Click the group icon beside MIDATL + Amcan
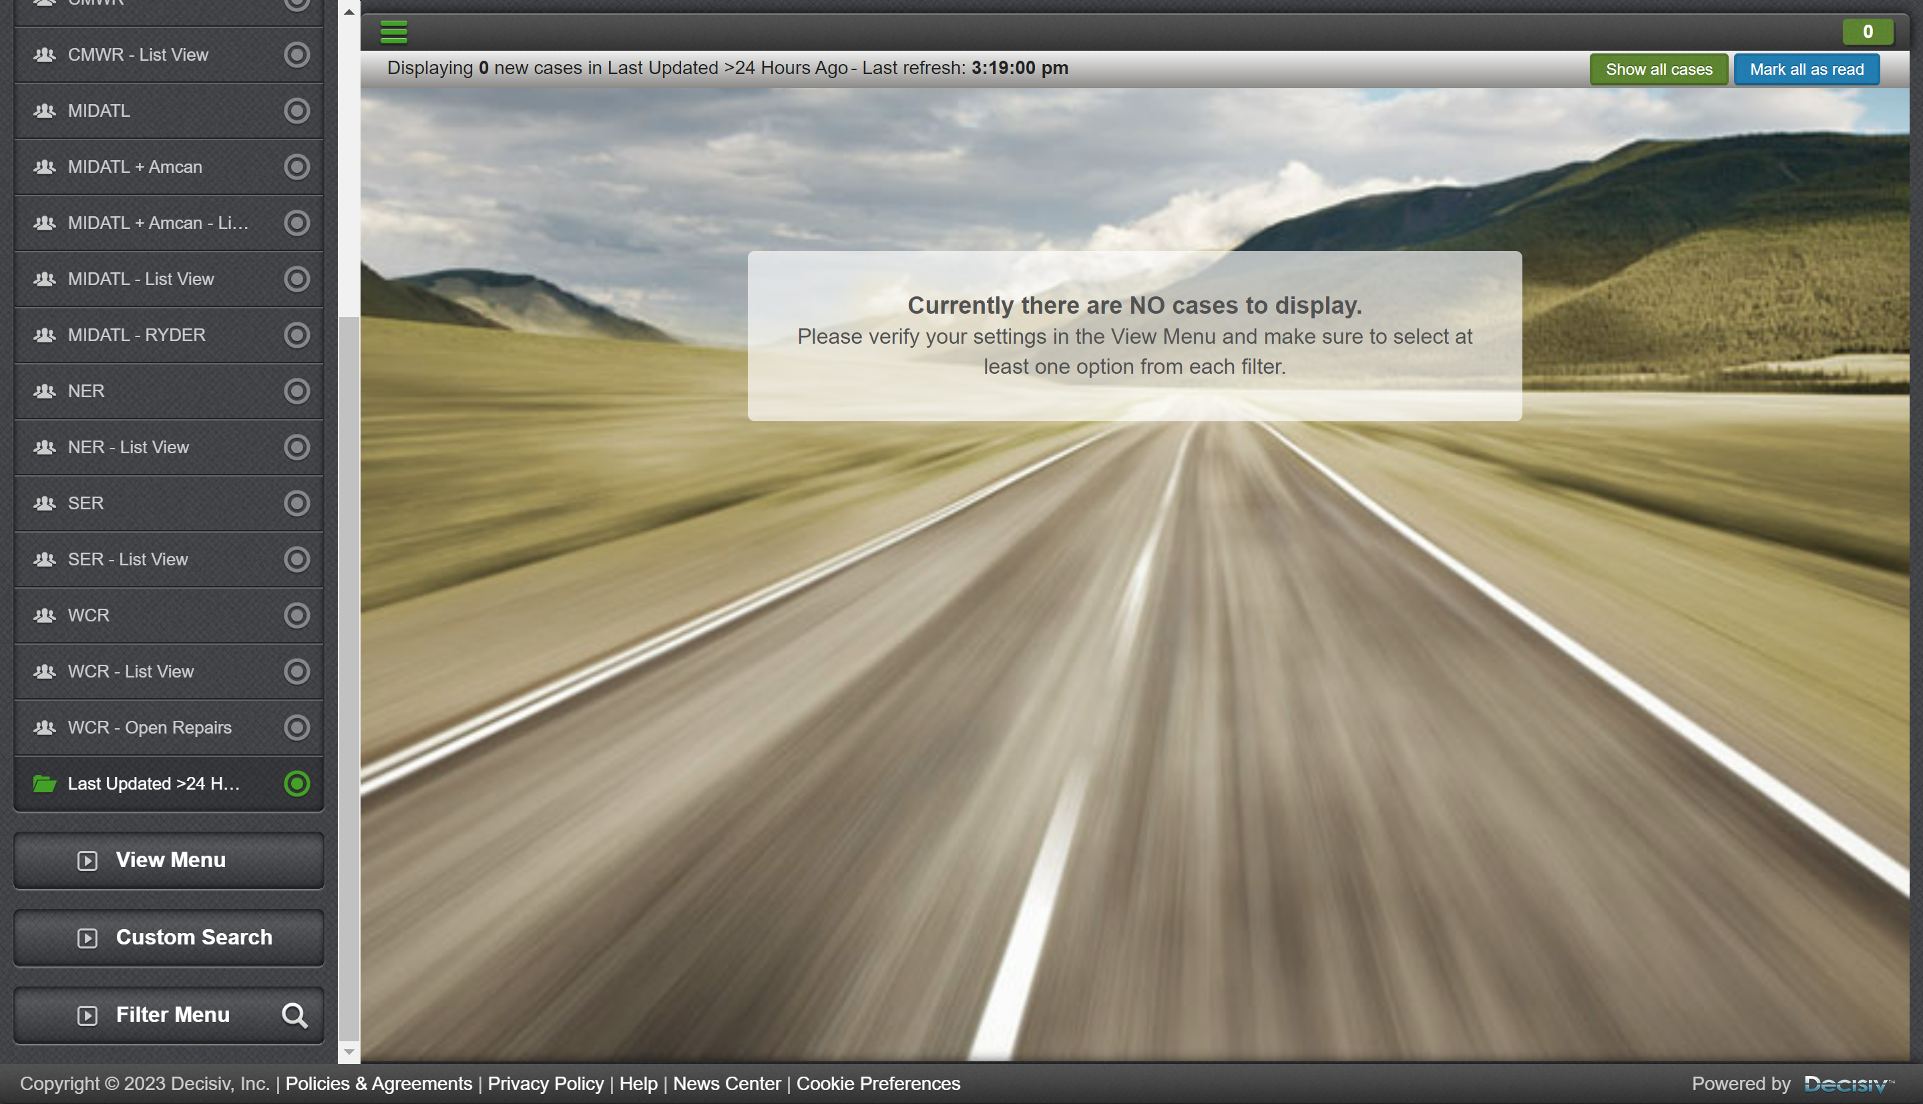 click(x=45, y=167)
